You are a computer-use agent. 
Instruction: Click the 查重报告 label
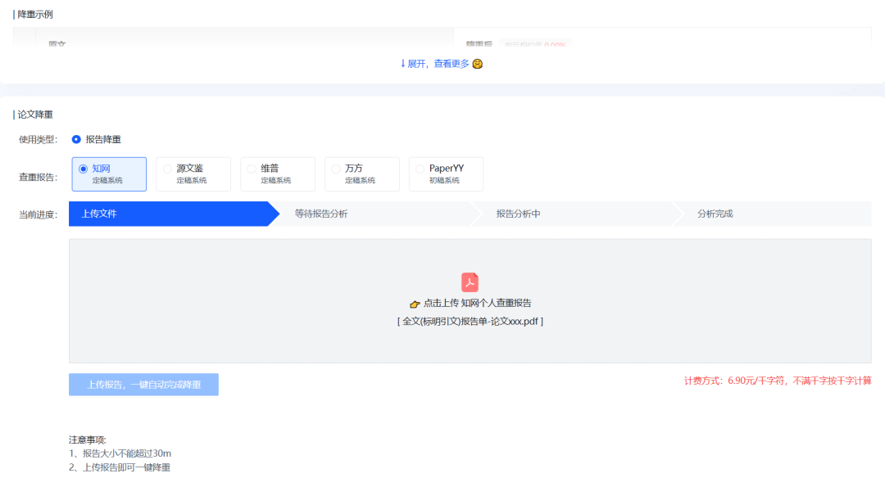pos(38,177)
